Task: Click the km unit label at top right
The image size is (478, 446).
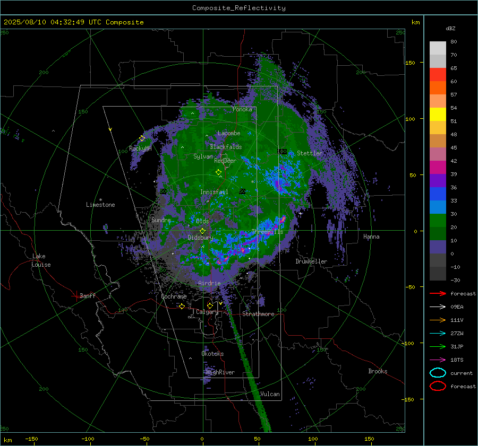Action: point(415,22)
